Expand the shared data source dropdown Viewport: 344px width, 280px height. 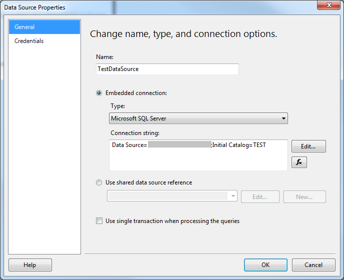pos(233,196)
